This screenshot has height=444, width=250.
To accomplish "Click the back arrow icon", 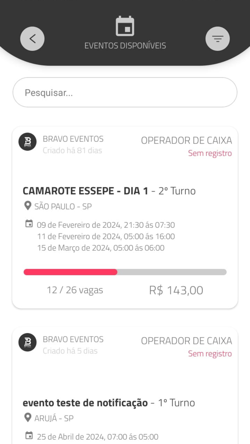I will pos(32,38).
